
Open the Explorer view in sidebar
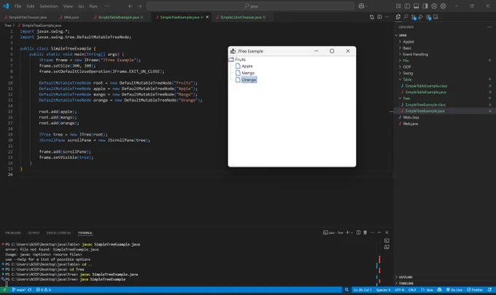pos(398,17)
